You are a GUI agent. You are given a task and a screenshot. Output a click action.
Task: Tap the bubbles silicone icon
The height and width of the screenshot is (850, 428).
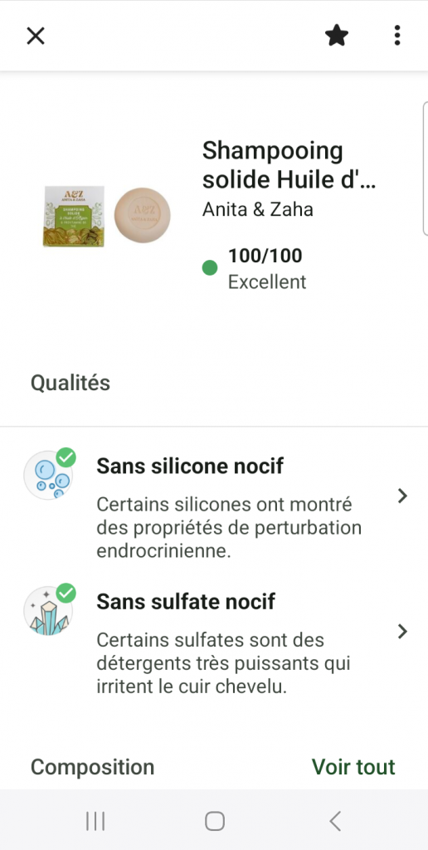click(x=49, y=475)
